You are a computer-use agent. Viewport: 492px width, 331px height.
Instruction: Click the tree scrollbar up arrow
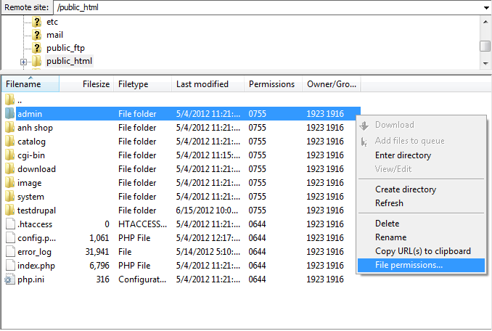pos(485,22)
